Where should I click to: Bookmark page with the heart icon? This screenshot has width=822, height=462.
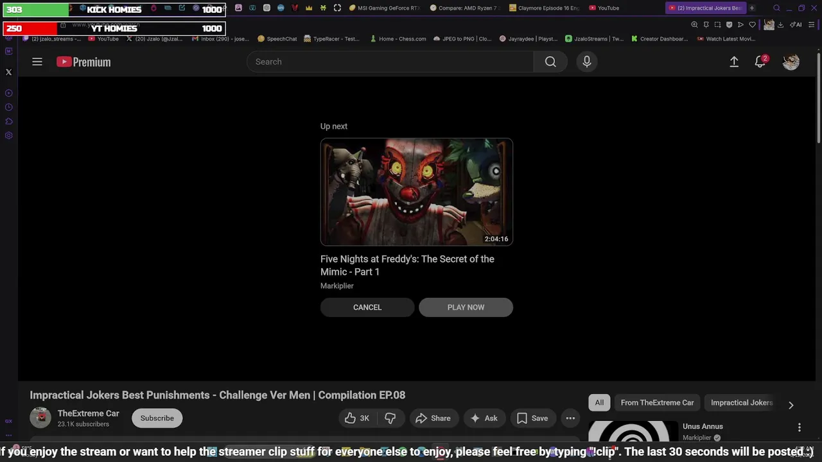pyautogui.click(x=752, y=24)
